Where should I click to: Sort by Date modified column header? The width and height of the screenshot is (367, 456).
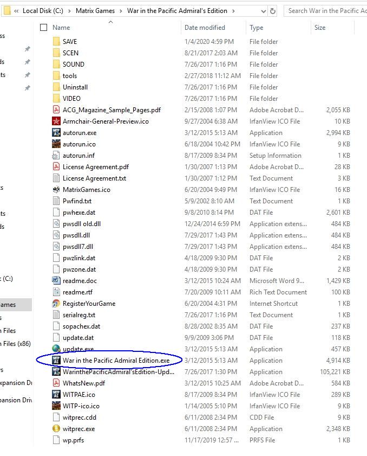point(205,27)
